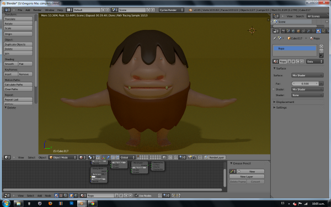Screen dimensions: 331x207
Task: Select the Ropa material slot
Action: (x=295, y=49)
